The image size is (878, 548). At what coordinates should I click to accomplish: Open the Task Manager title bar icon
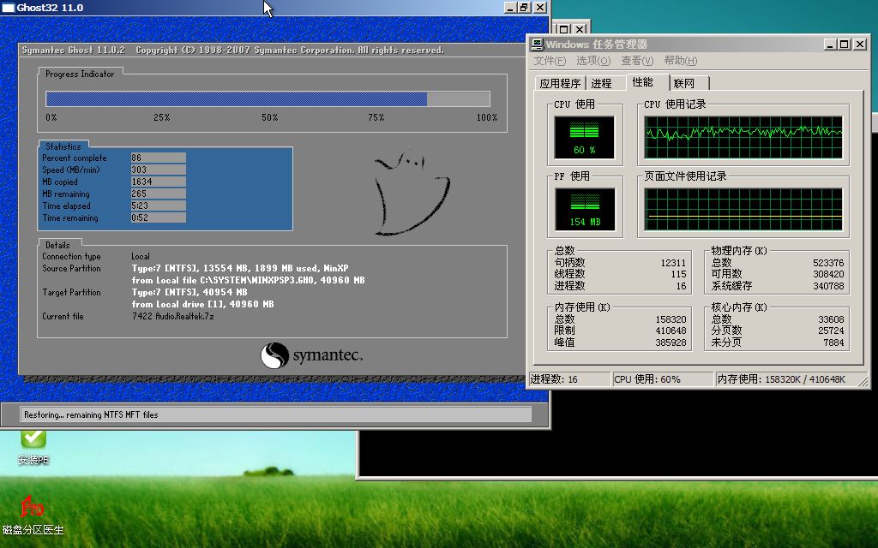click(x=538, y=45)
